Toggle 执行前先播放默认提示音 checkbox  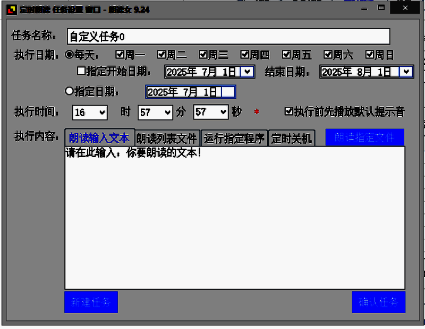(289, 111)
